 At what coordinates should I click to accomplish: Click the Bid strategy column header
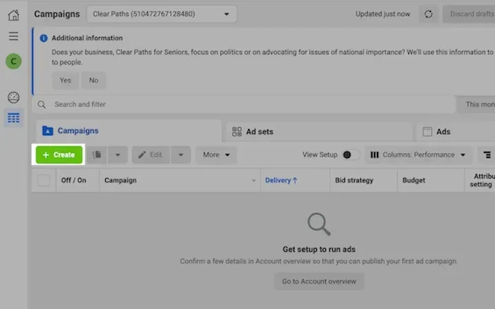click(x=364, y=181)
